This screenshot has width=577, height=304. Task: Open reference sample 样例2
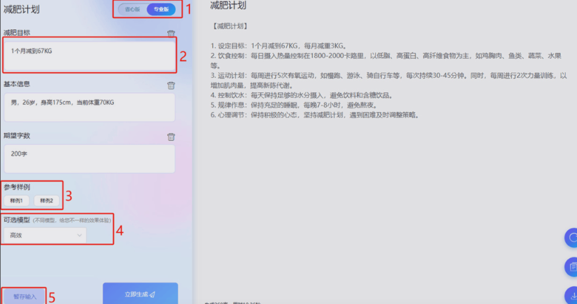pos(47,201)
